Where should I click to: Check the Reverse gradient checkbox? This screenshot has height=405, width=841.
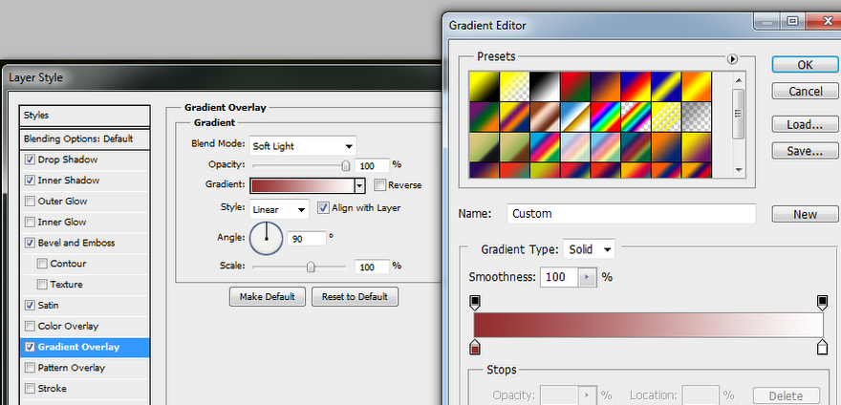coord(379,185)
